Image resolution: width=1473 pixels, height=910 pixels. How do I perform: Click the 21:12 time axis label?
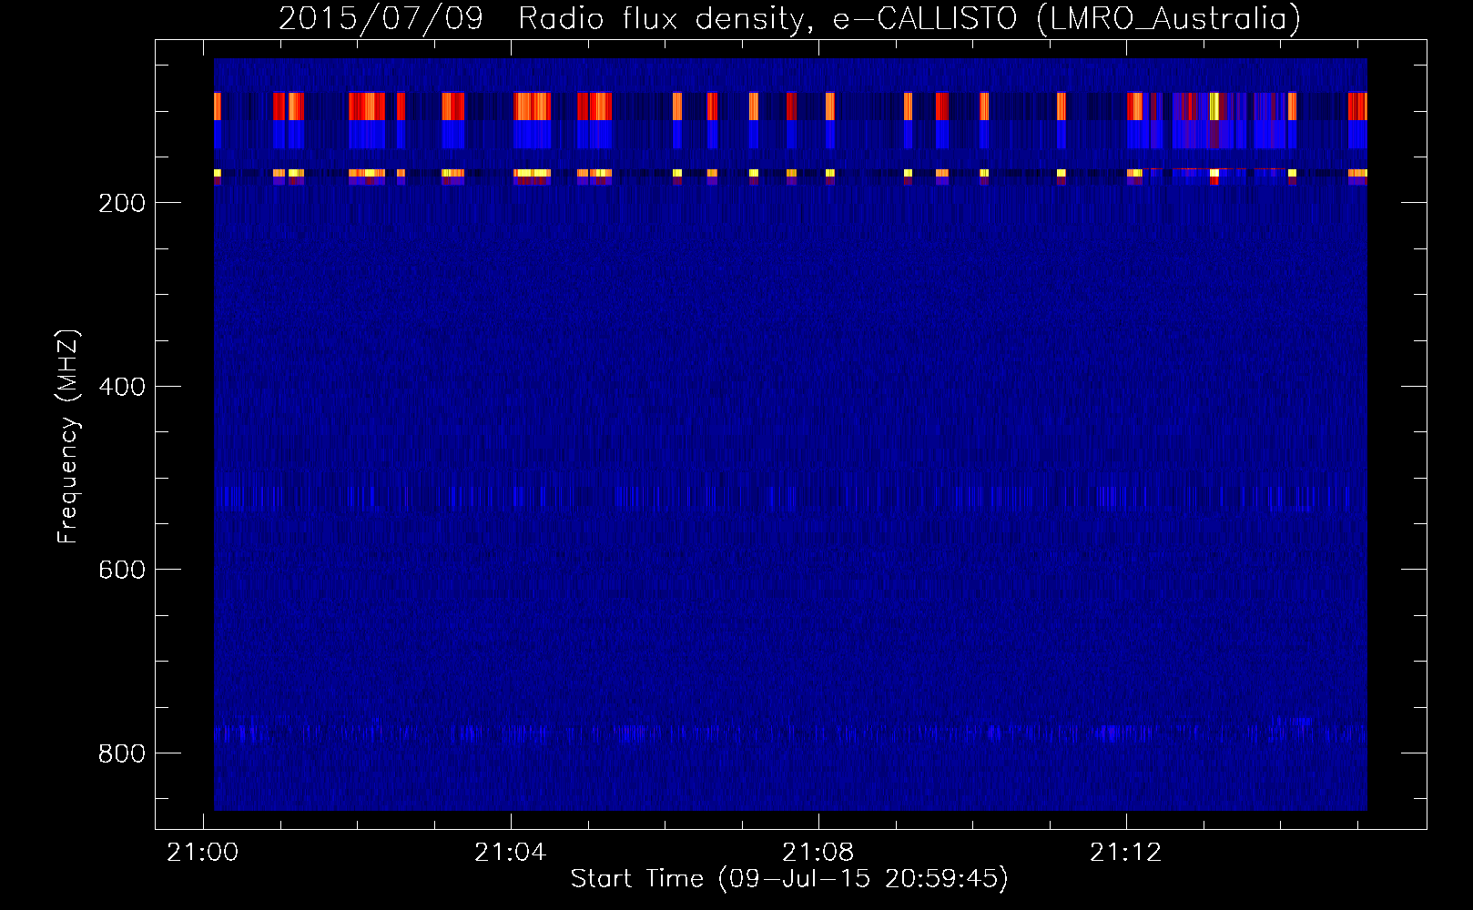pyautogui.click(x=1126, y=852)
